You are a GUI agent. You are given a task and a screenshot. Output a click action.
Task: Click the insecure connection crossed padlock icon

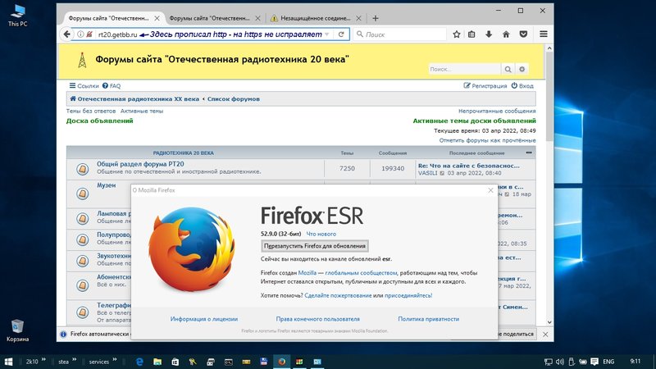pyautogui.click(x=89, y=34)
